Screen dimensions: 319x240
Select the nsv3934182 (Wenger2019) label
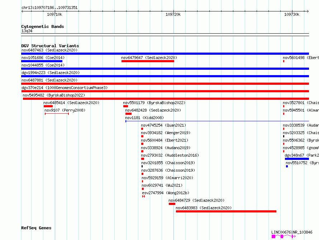(166, 133)
